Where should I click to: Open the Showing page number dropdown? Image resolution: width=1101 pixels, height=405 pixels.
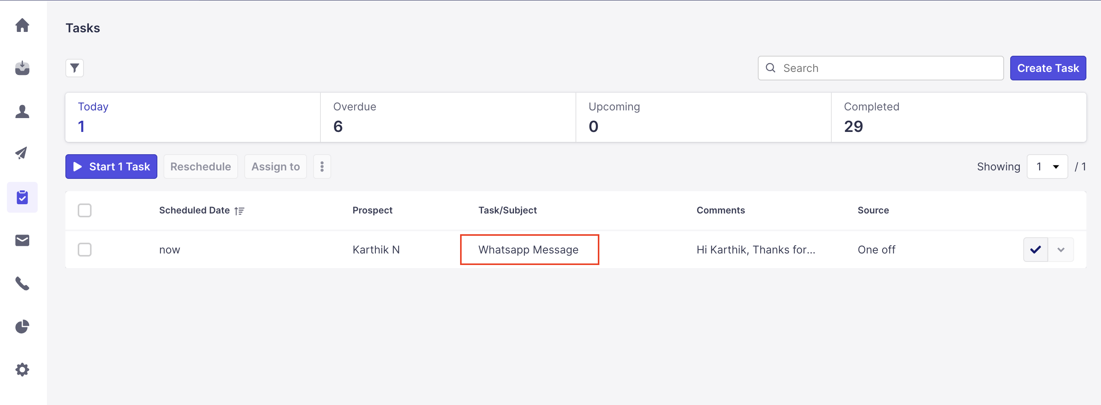[1047, 167]
